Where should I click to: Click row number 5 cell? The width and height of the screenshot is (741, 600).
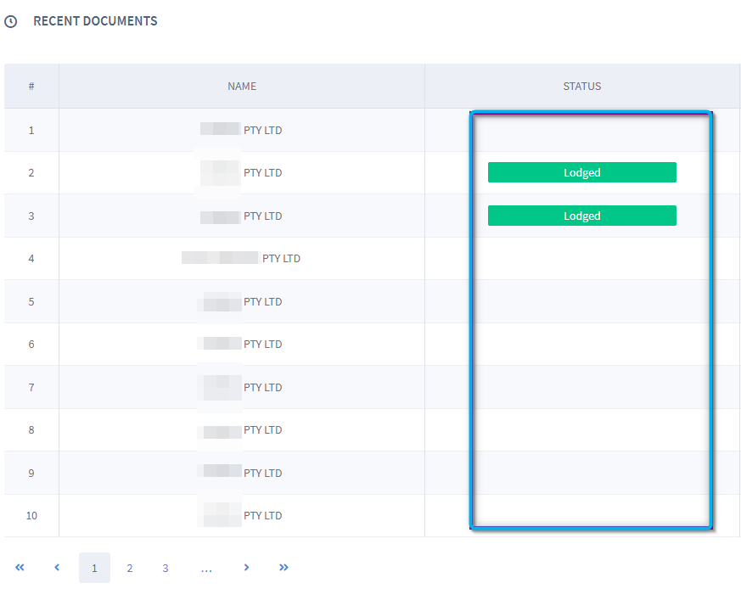(x=31, y=301)
